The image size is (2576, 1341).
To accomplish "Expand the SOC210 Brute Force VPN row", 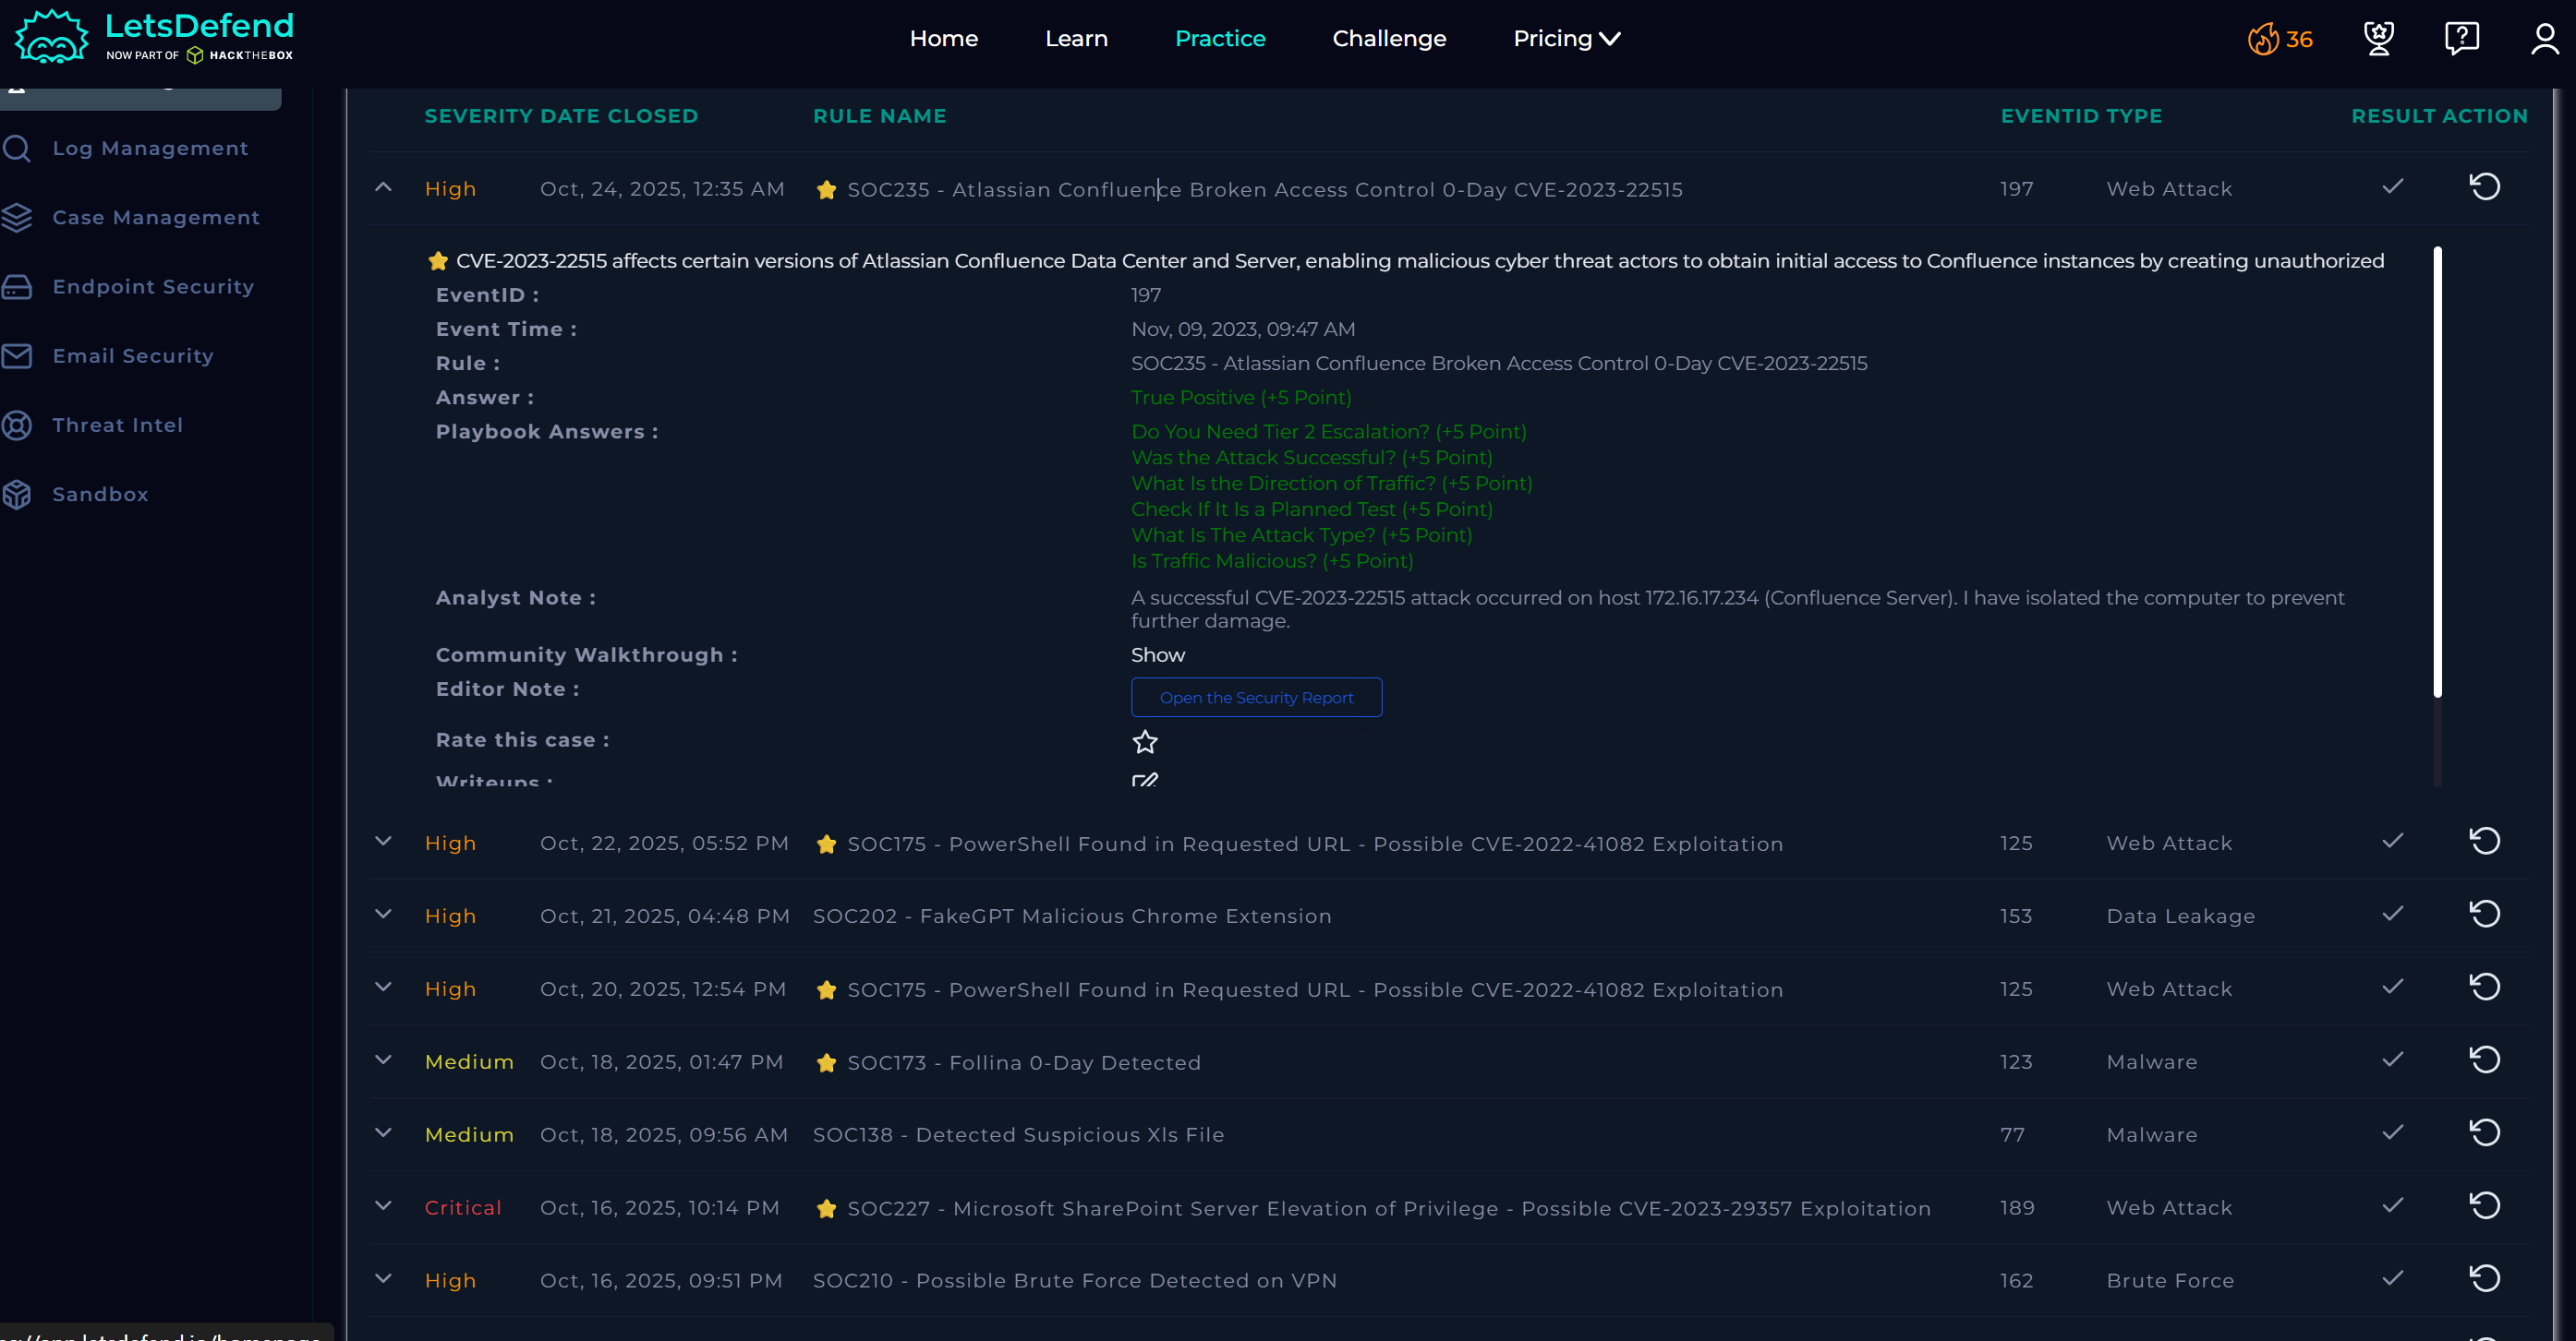I will [383, 1279].
